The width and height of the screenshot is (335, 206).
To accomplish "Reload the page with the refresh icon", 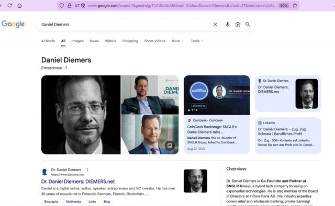I will point(9,6).
